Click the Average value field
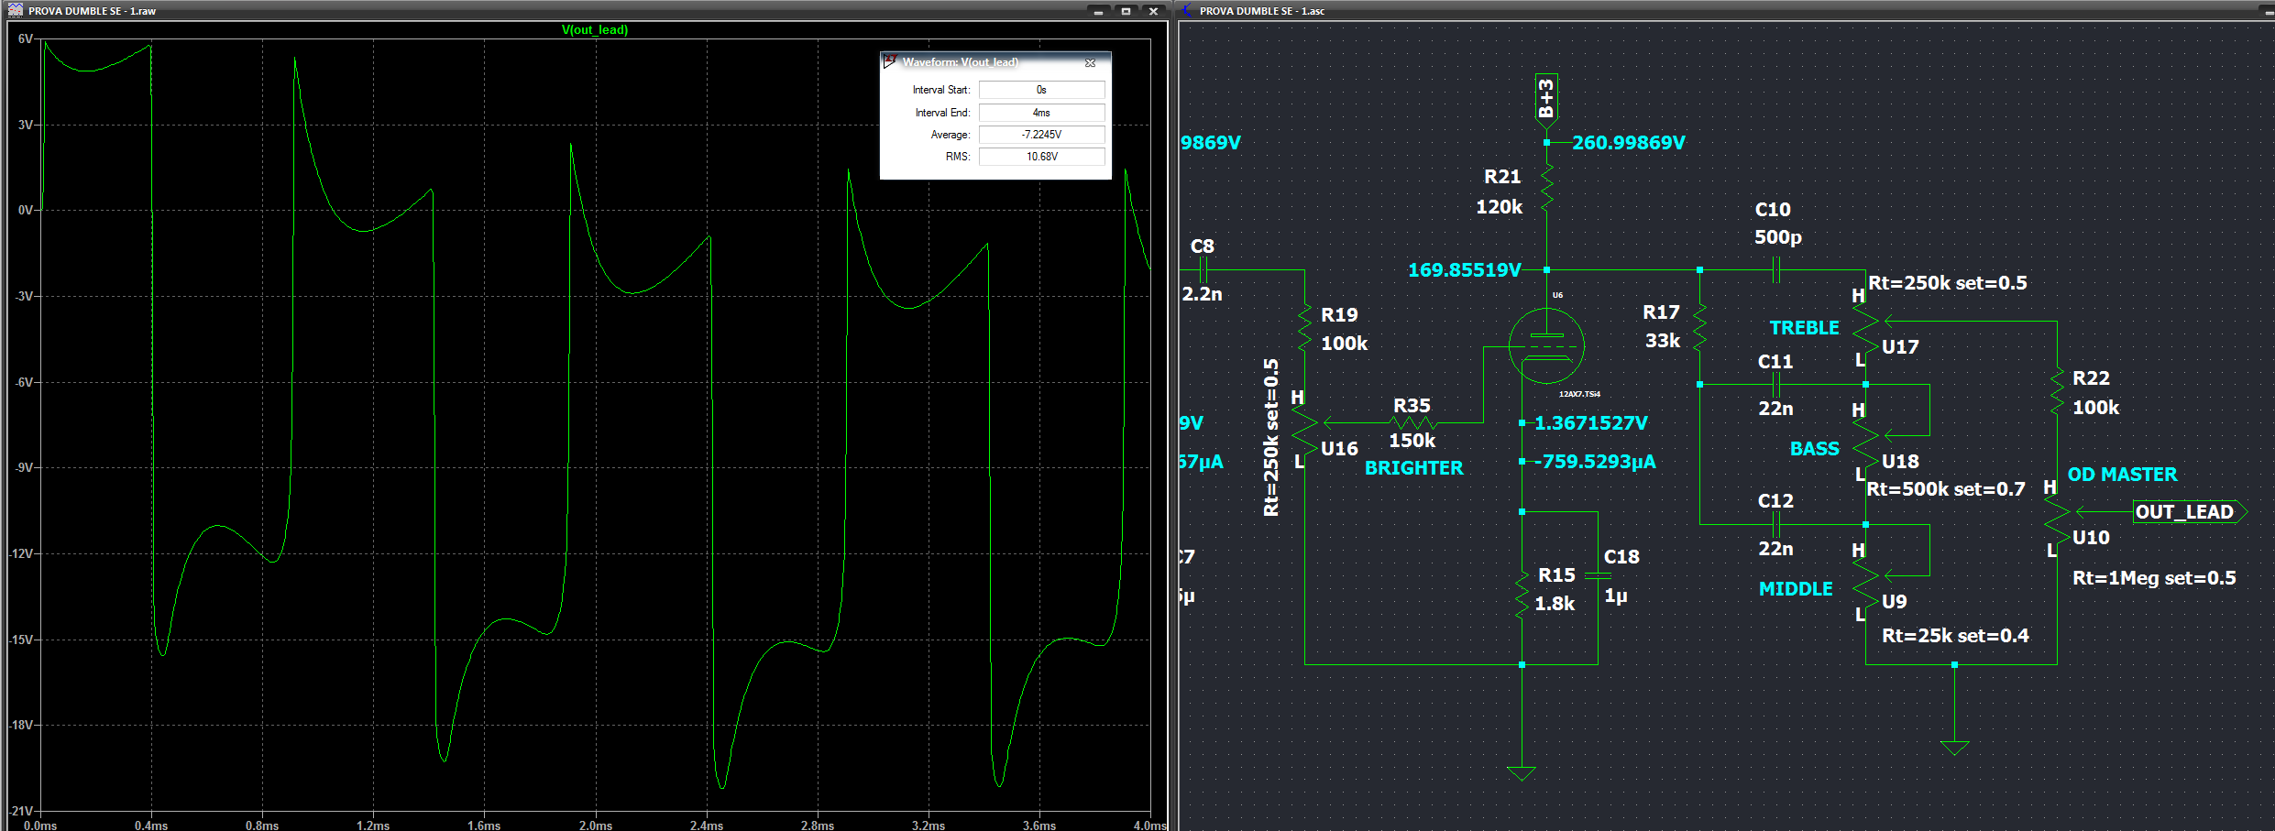The height and width of the screenshot is (831, 2275). (x=1041, y=135)
